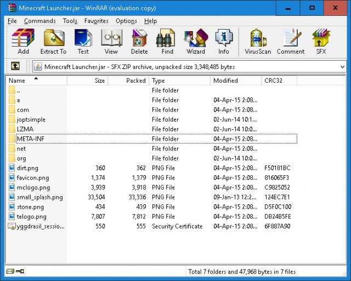Select the 'com' folder name

[23, 110]
